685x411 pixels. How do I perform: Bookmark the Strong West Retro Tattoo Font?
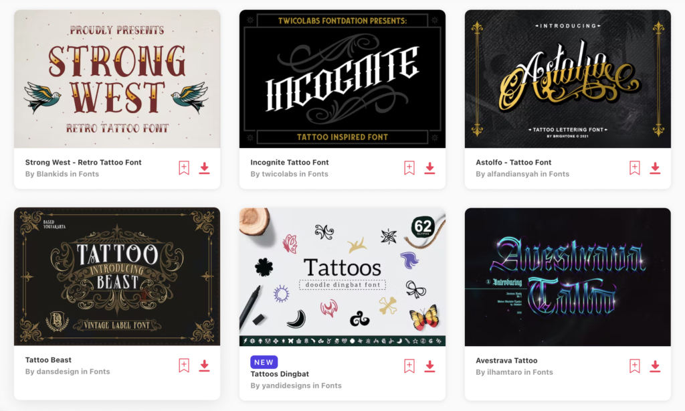184,168
